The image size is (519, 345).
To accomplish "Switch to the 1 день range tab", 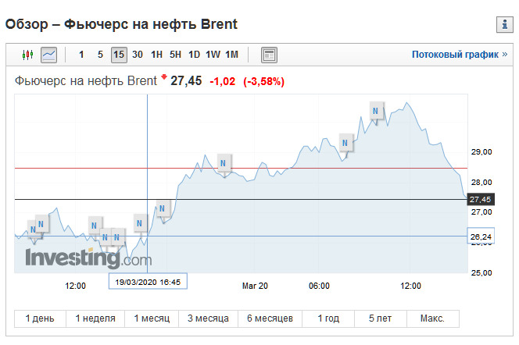I will [x=40, y=318].
